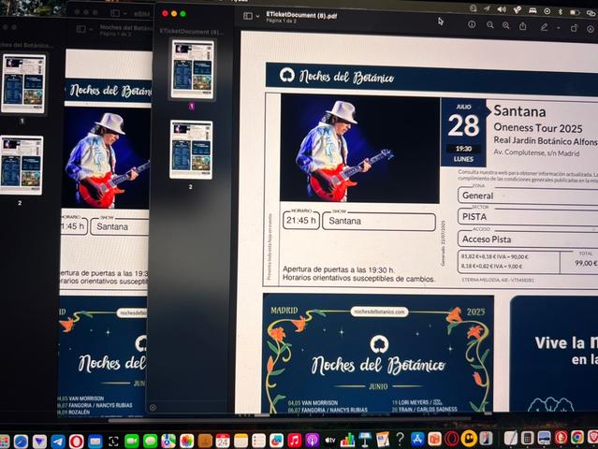Image resolution: width=598 pixels, height=449 pixels.
Task: Open Notes from the Dock
Action: click(x=241, y=441)
